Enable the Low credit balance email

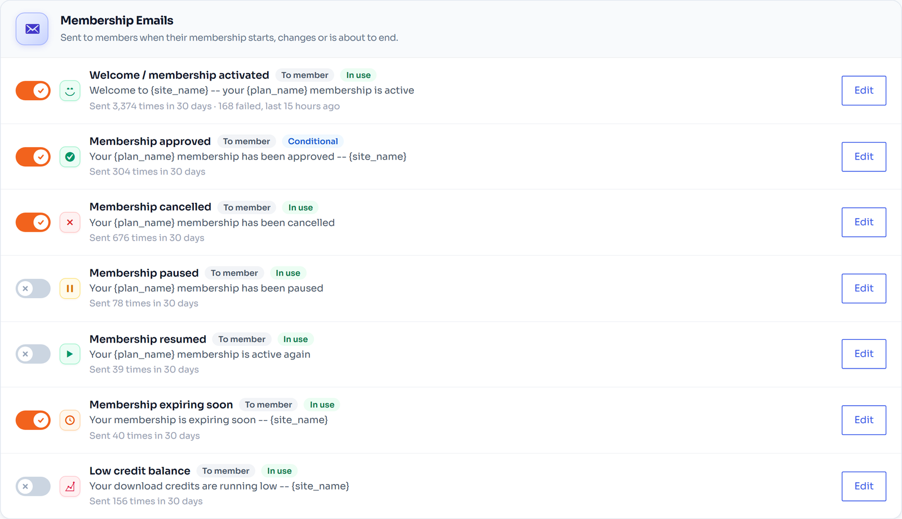coord(33,486)
